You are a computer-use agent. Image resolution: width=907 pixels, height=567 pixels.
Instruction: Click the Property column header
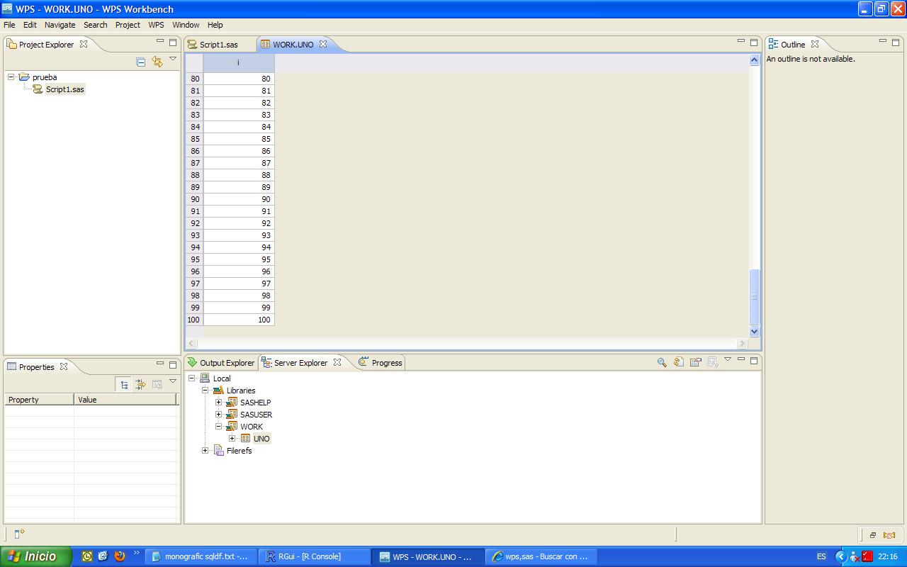39,400
